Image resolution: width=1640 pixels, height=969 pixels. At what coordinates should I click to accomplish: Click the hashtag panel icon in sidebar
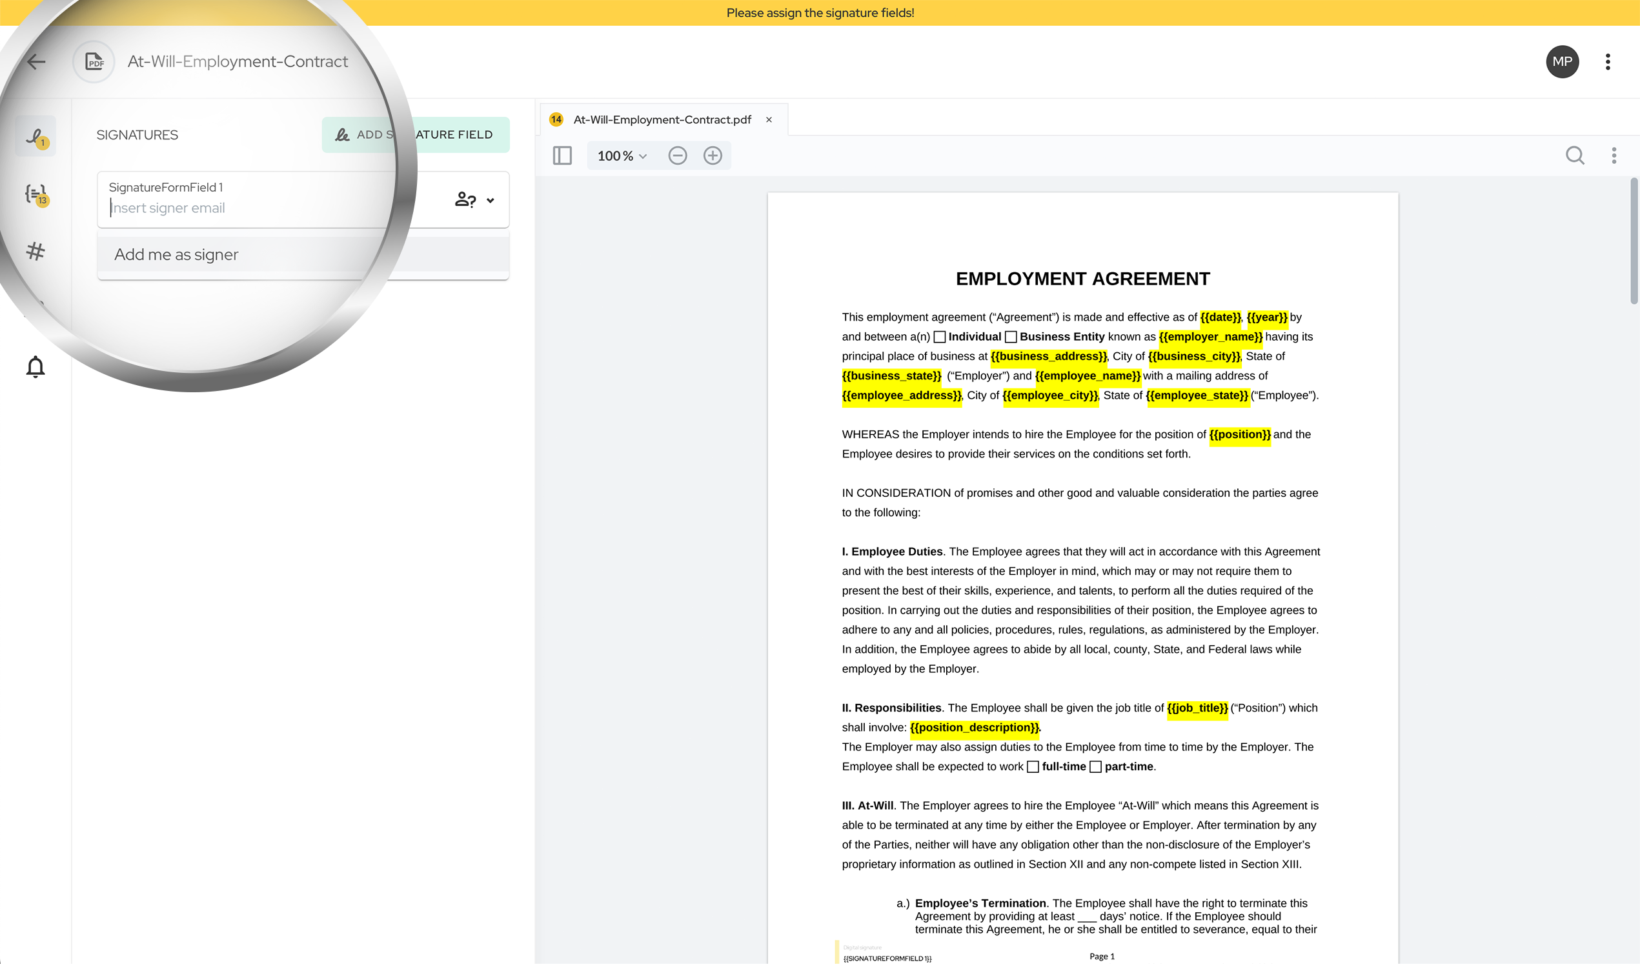35,252
